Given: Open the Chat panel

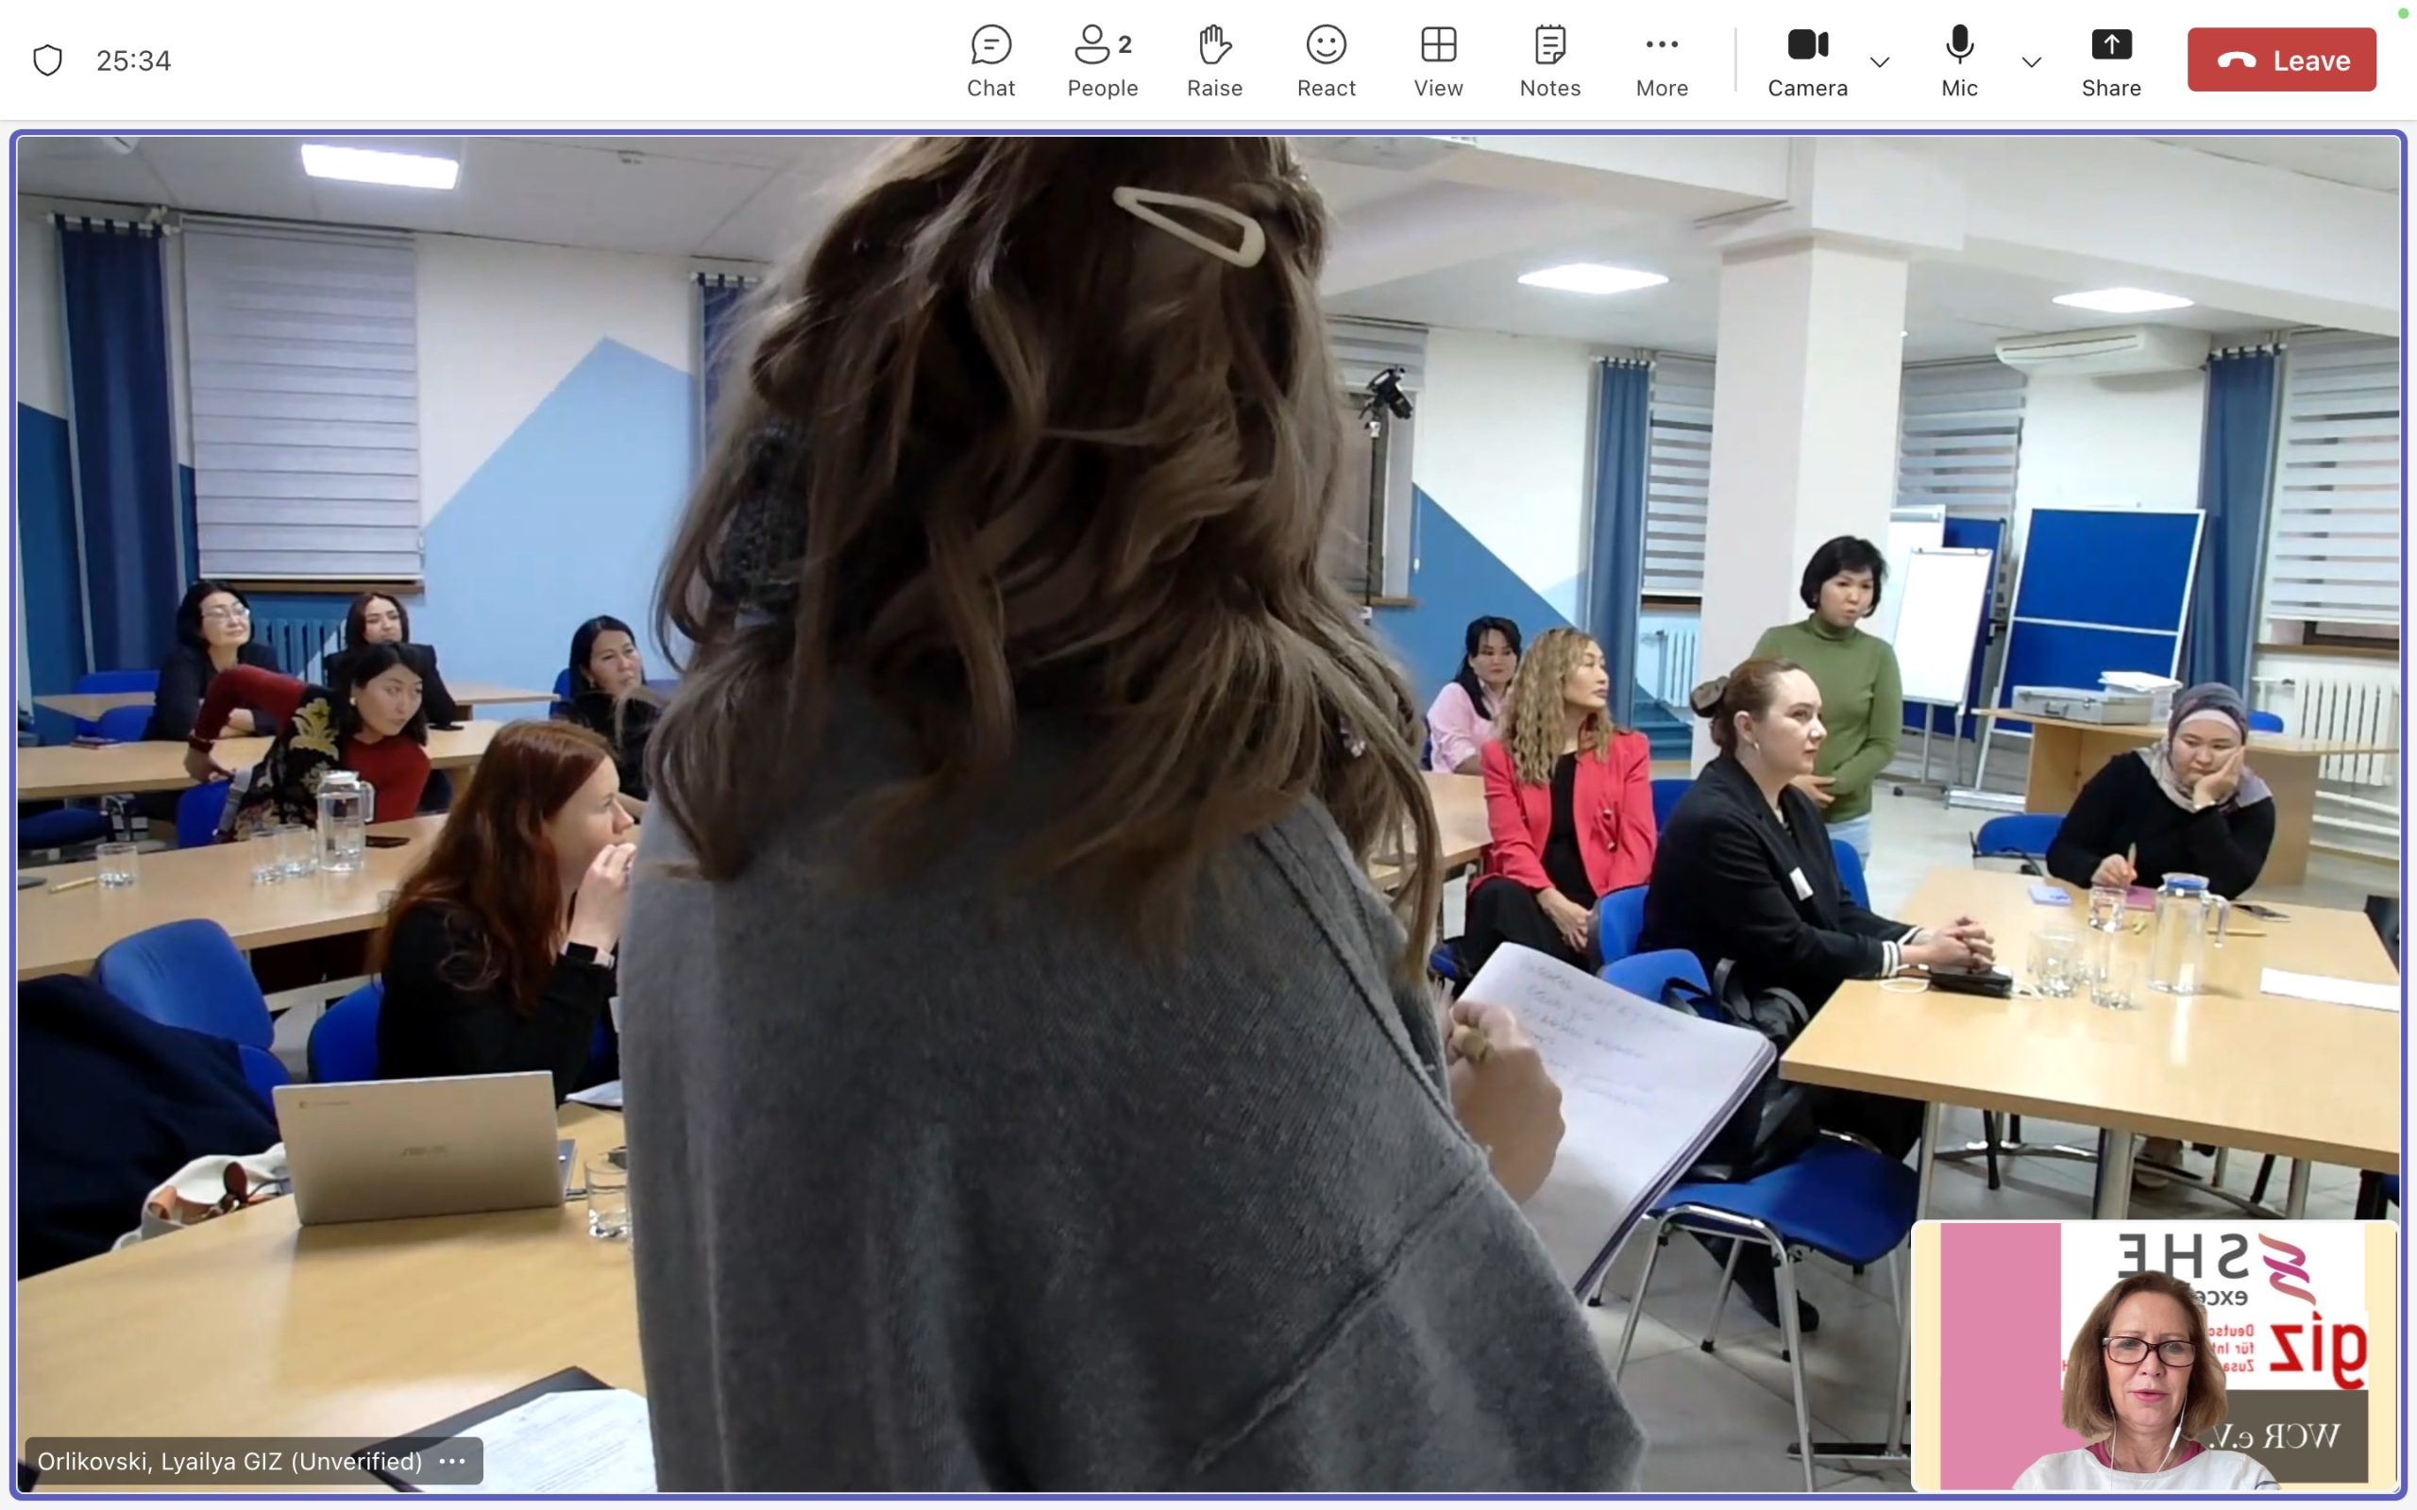Looking at the screenshot, I should coord(989,61).
